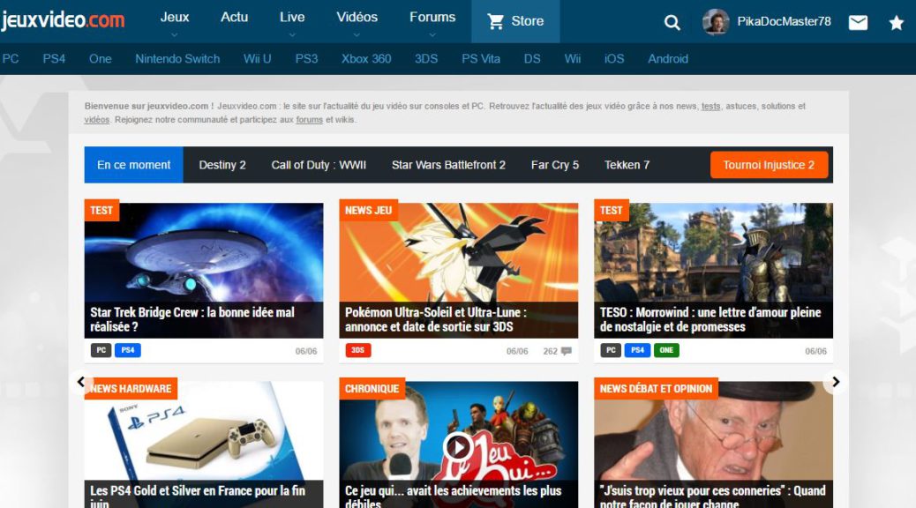Select the PC platform link
This screenshot has height=508, width=916.
click(11, 59)
